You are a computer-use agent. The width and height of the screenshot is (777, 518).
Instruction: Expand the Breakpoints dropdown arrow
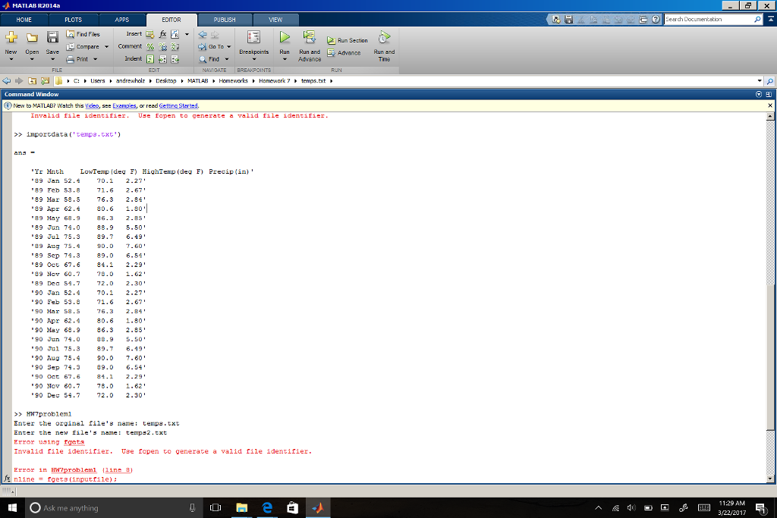click(253, 59)
